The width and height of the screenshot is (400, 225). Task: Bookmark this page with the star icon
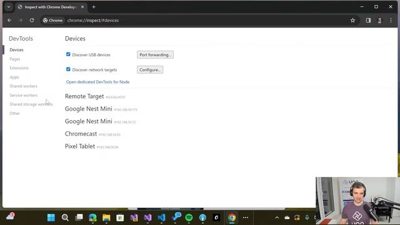click(x=352, y=20)
